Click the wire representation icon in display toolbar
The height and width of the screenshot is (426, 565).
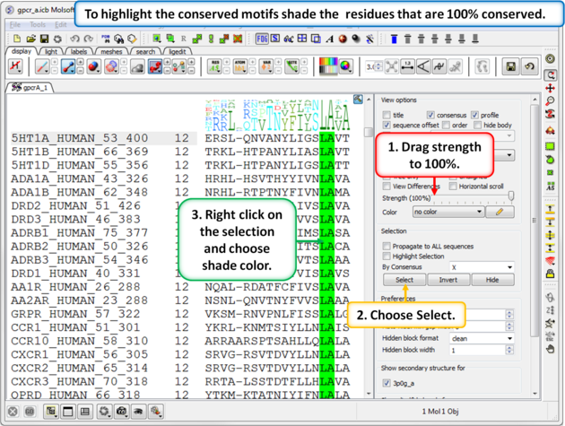click(42, 67)
